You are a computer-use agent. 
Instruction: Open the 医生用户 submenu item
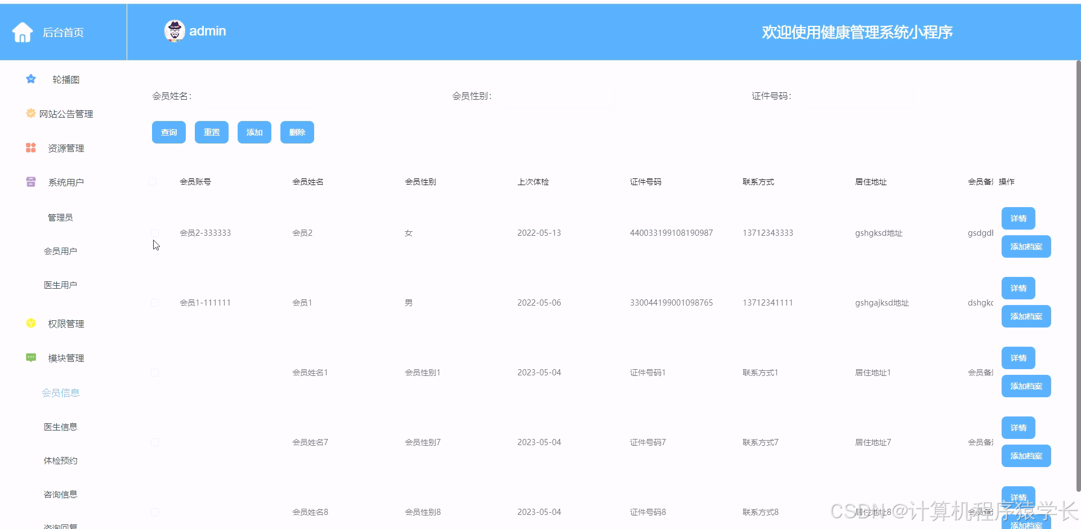pyautogui.click(x=60, y=285)
